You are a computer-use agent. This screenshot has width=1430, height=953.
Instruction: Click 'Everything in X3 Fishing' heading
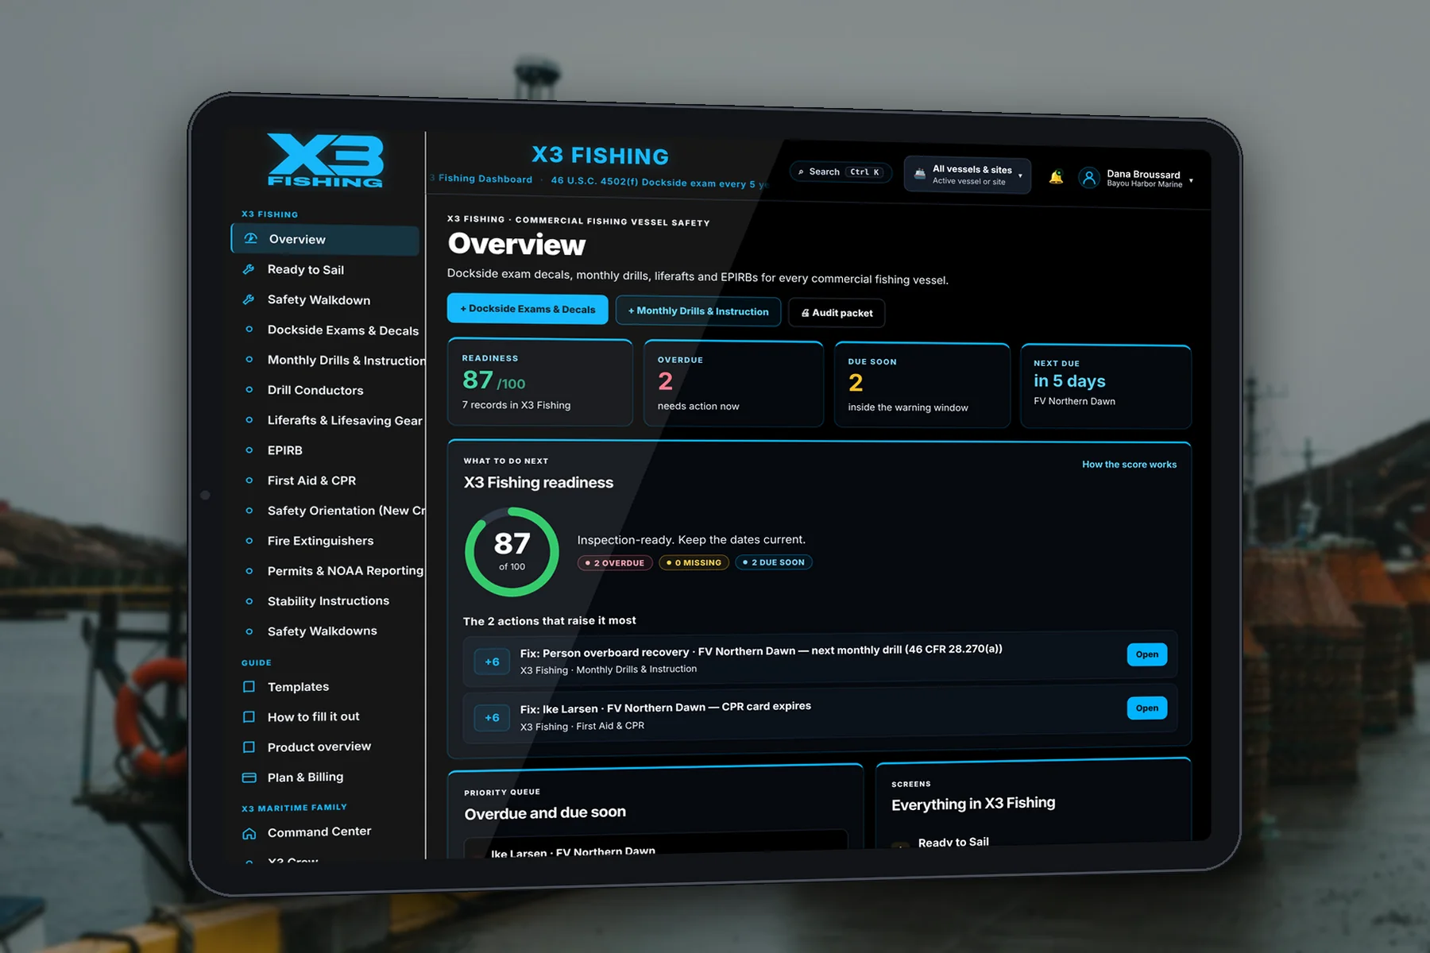(973, 804)
